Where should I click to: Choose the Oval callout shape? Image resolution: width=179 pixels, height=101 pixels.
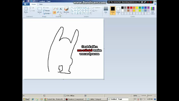point(86,13)
